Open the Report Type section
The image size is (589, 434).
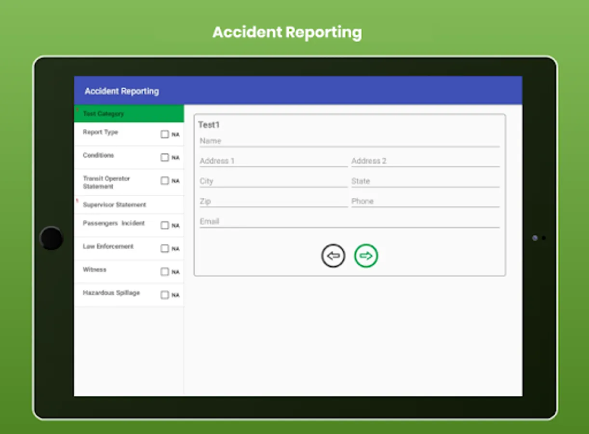click(129, 134)
